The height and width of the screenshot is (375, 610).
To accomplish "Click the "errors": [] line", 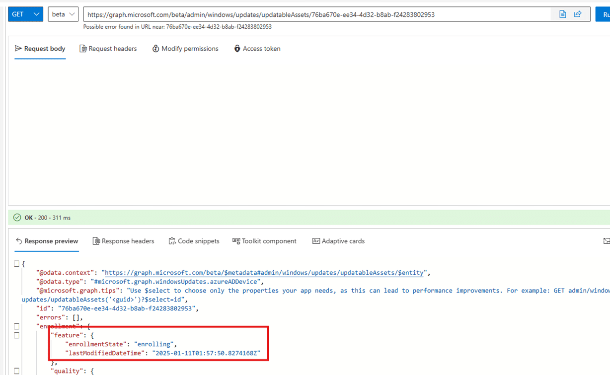I will [x=59, y=317].
